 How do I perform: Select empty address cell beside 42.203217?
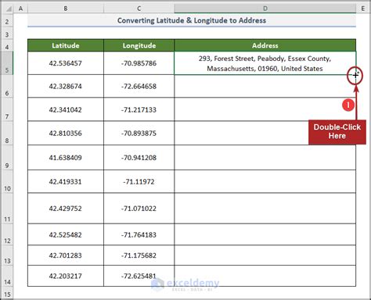265,277
